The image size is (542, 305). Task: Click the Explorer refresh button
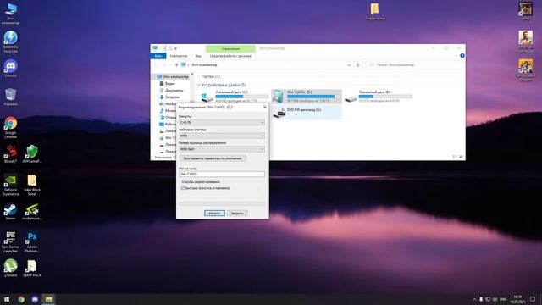(x=357, y=65)
